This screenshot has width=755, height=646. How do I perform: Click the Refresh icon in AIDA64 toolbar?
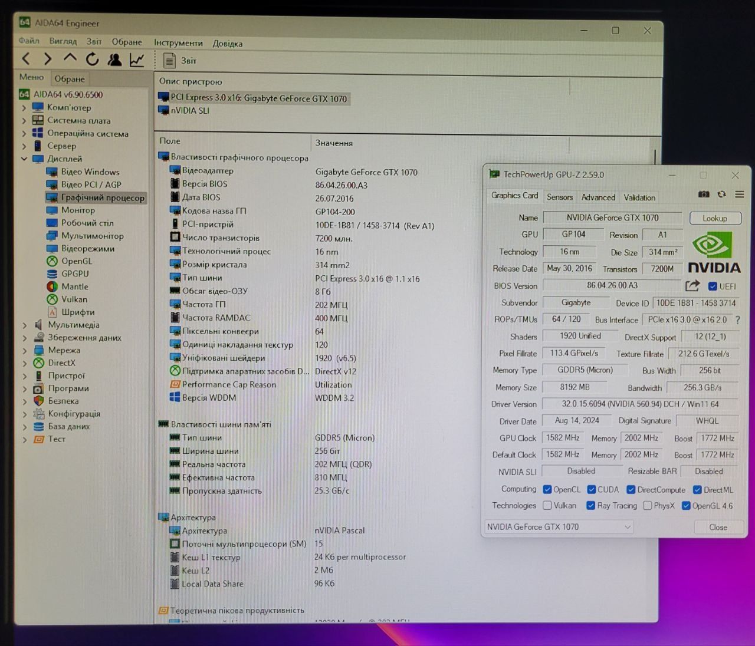pyautogui.click(x=92, y=59)
